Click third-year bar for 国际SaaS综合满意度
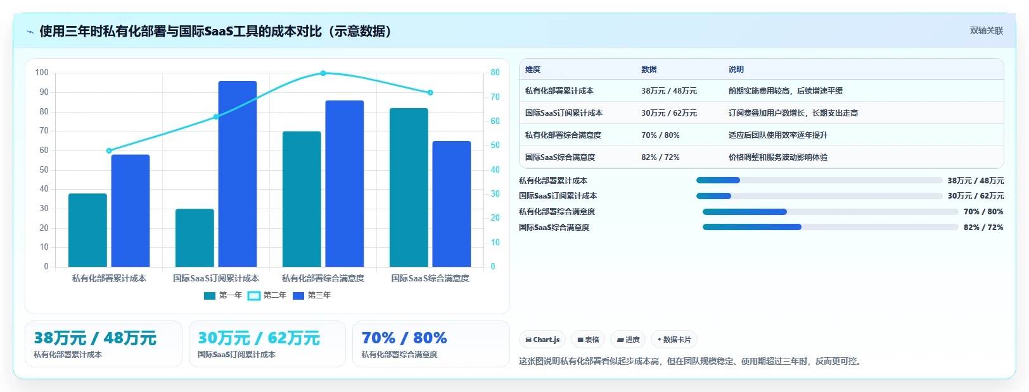 pos(452,204)
